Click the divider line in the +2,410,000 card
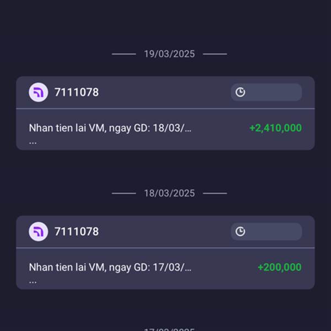This screenshot has height=331, width=331. pos(165,109)
